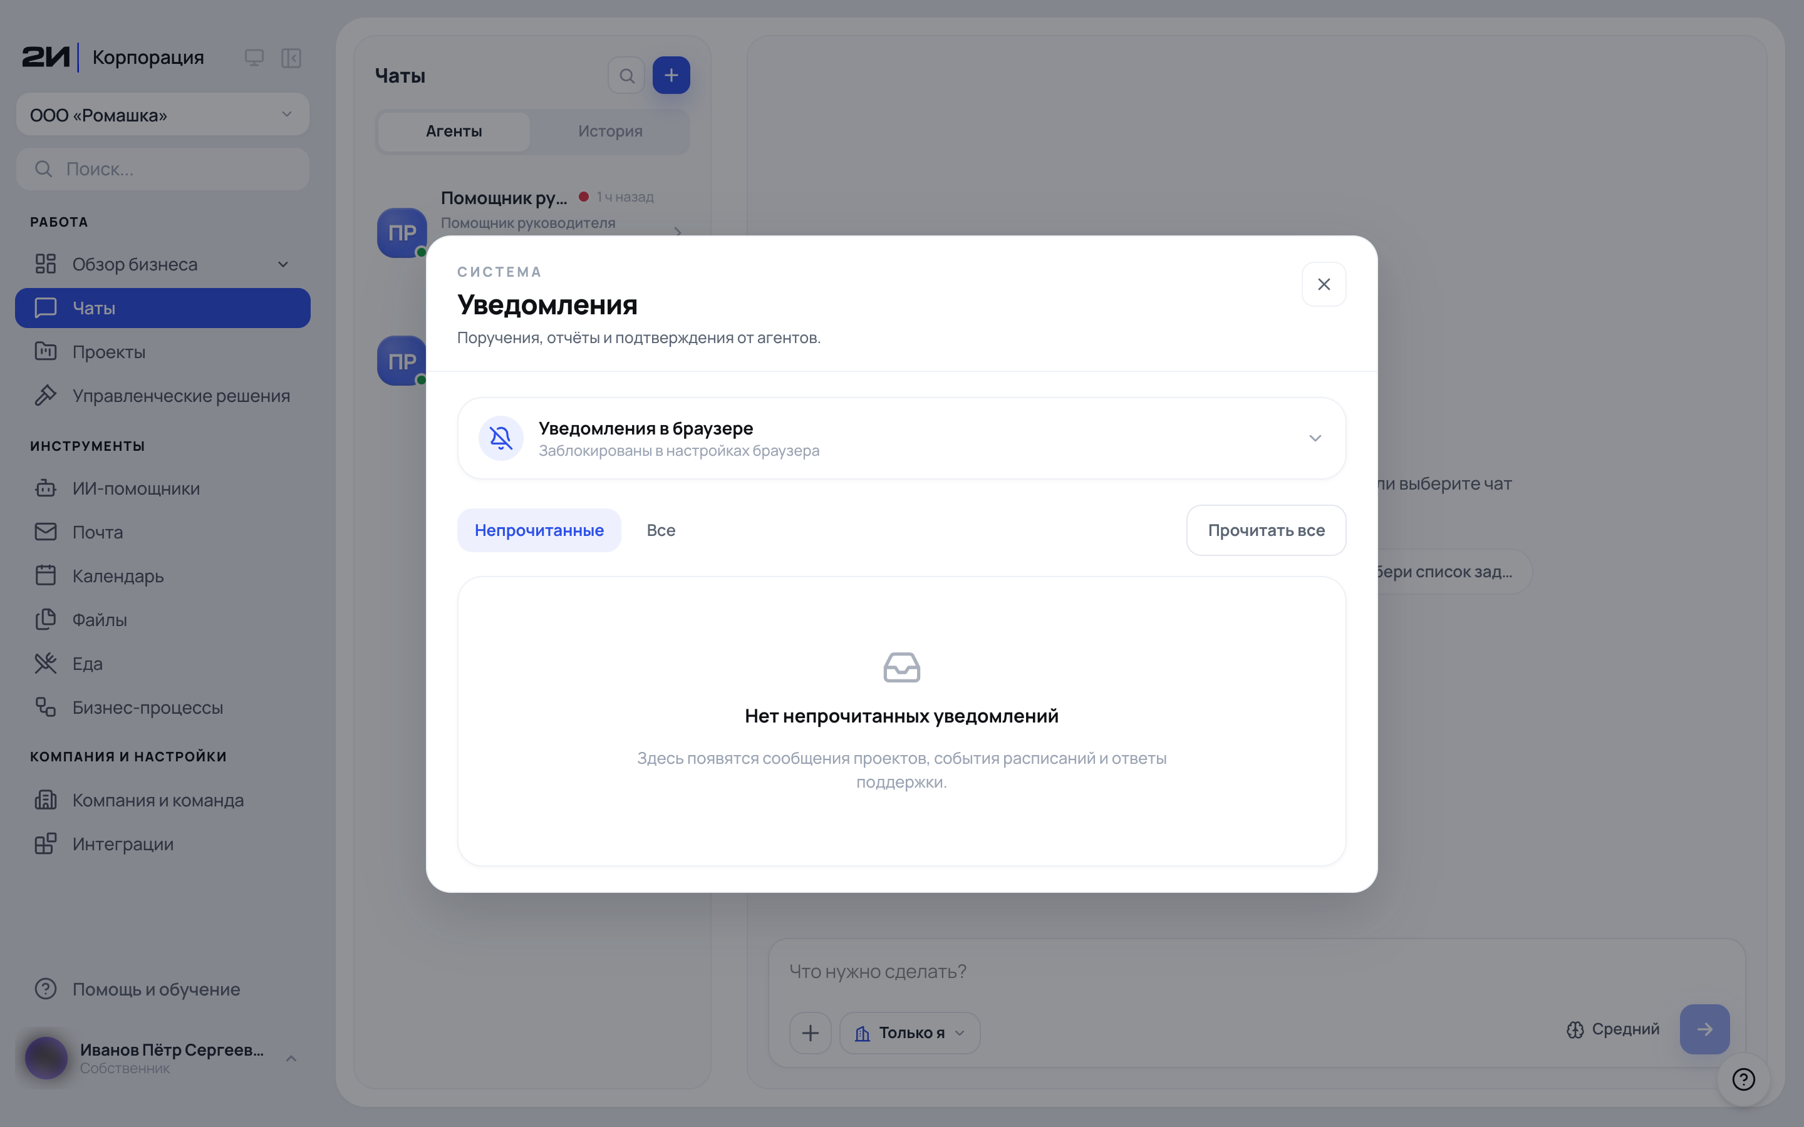Viewport: 1804px width, 1127px height.
Task: Open Чаты in the sidebar
Action: 162,308
